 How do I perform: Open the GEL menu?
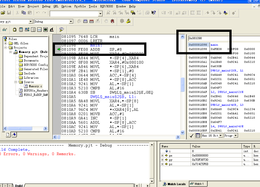click(56, 6)
